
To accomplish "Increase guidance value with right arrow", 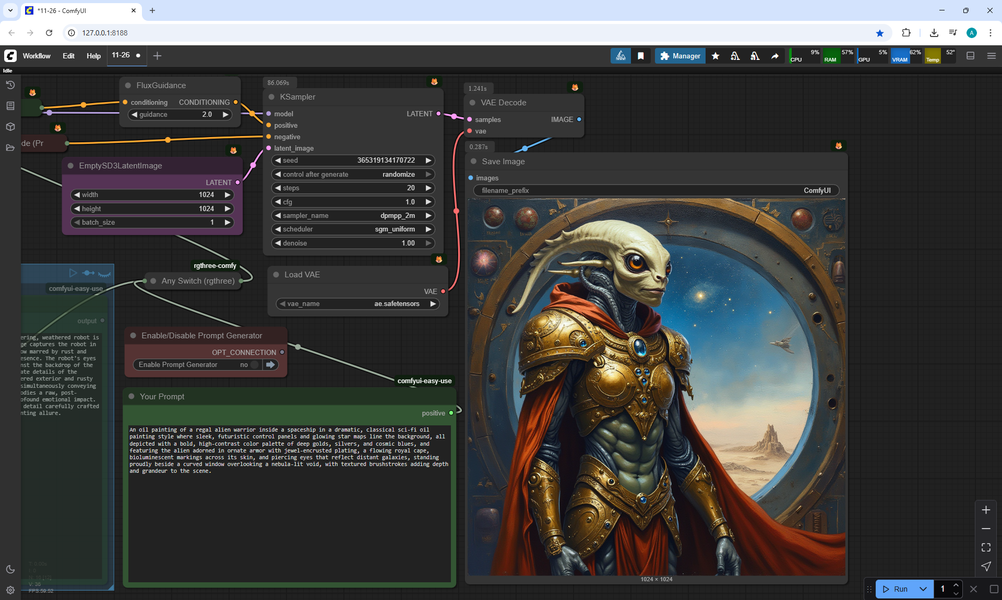I will 225,115.
